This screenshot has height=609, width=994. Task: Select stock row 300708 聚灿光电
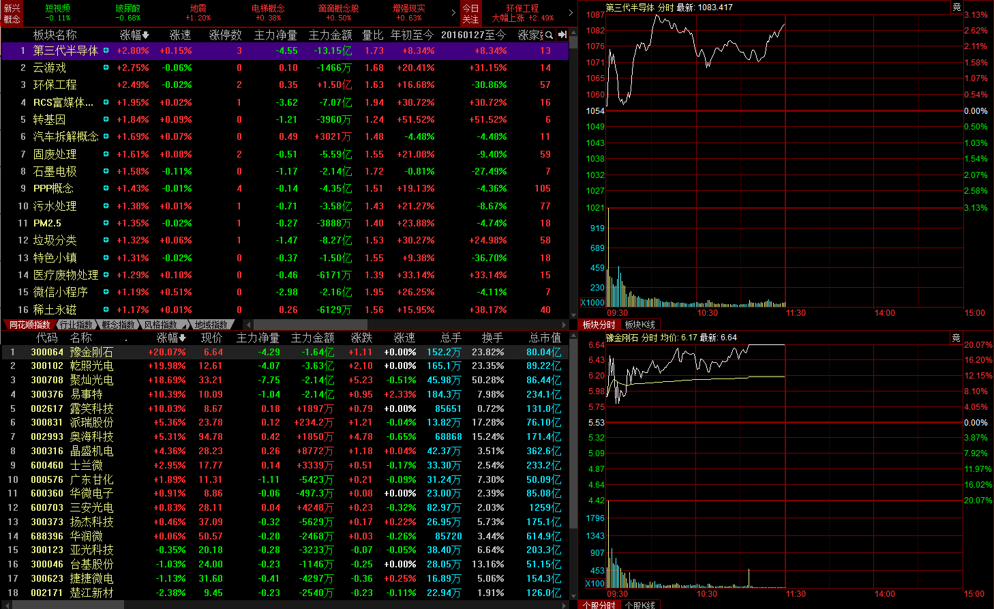285,380
